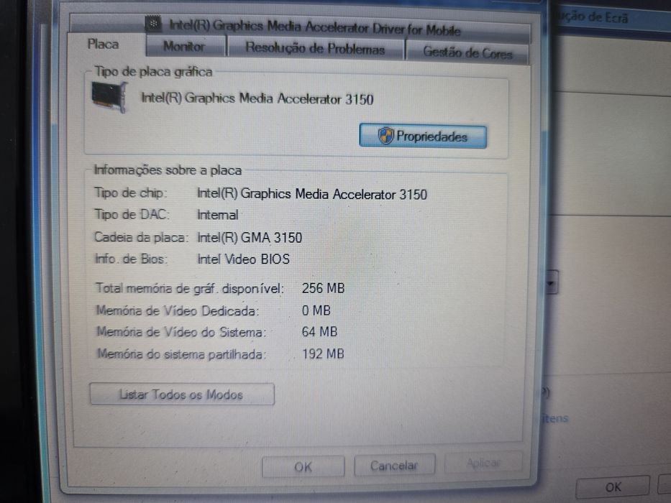Screen dimensions: 671x503
Task: Click the graphics card adapter icon
Action: pos(110,97)
